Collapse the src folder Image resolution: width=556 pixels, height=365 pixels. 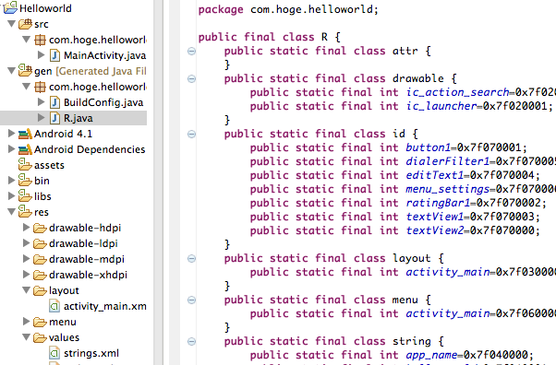[x=11, y=24]
